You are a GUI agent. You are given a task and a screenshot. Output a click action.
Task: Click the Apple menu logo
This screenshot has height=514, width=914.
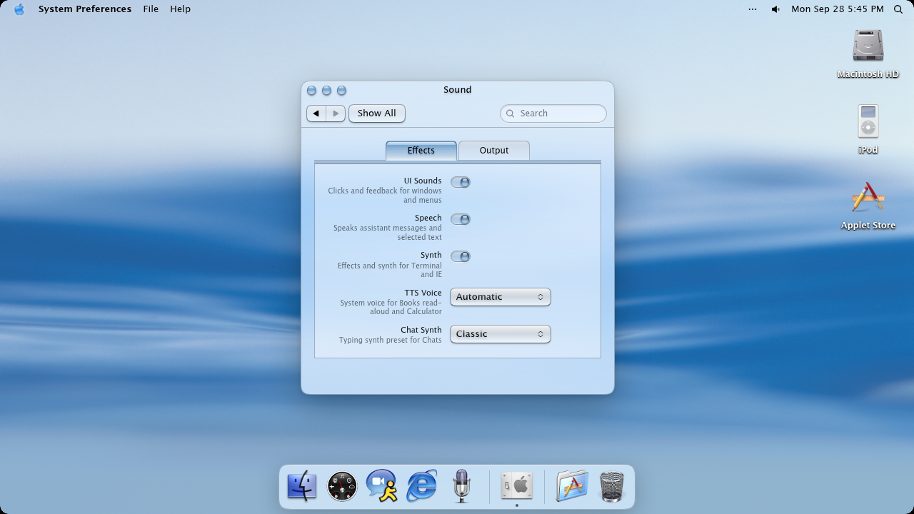pos(19,9)
